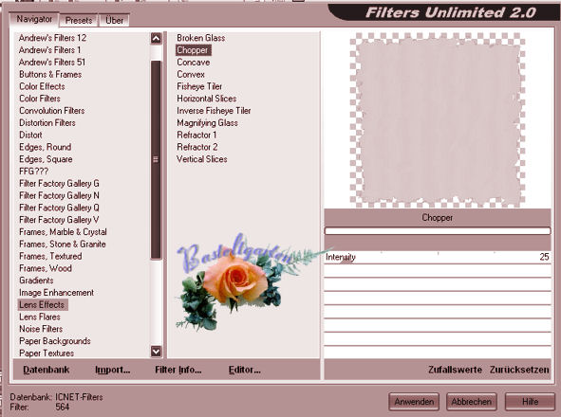The height and width of the screenshot is (417, 561).
Task: Click the scroll up arrow in category list
Action: [x=156, y=38]
